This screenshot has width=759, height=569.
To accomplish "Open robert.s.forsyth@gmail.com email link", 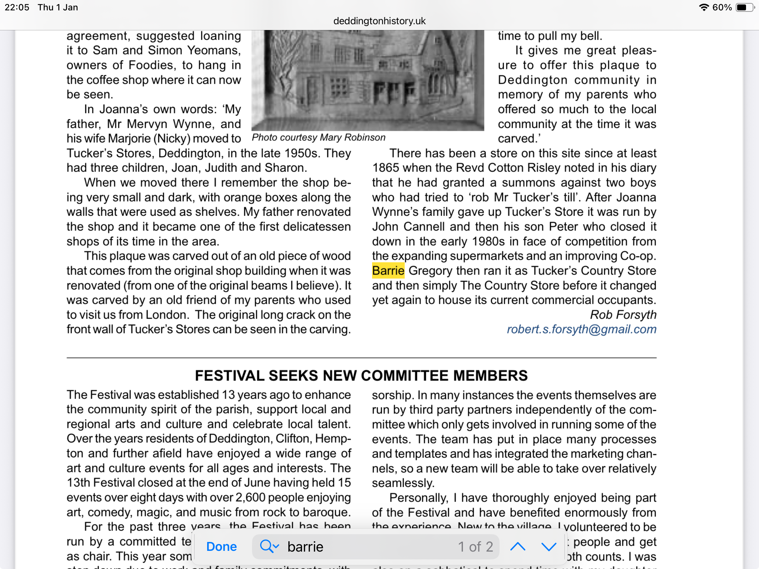I will (x=581, y=329).
